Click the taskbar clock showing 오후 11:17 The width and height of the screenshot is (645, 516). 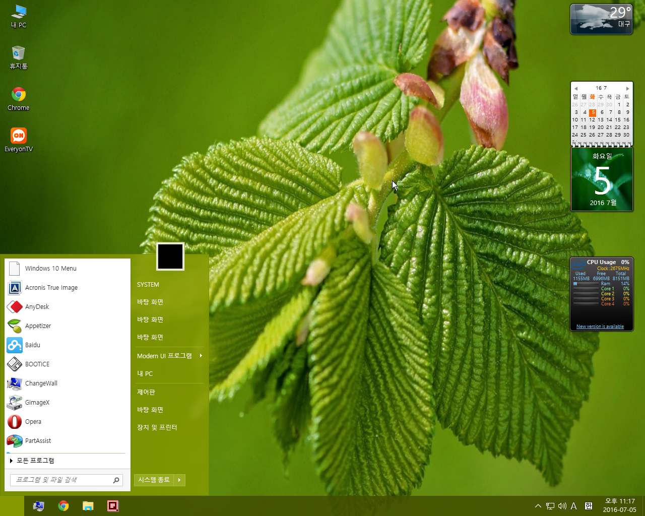(620, 505)
